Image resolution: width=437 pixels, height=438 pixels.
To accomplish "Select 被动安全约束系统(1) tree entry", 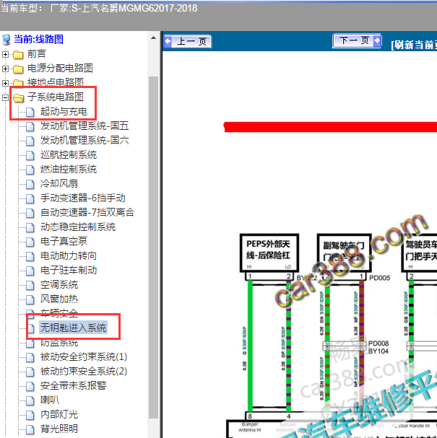I will [84, 357].
